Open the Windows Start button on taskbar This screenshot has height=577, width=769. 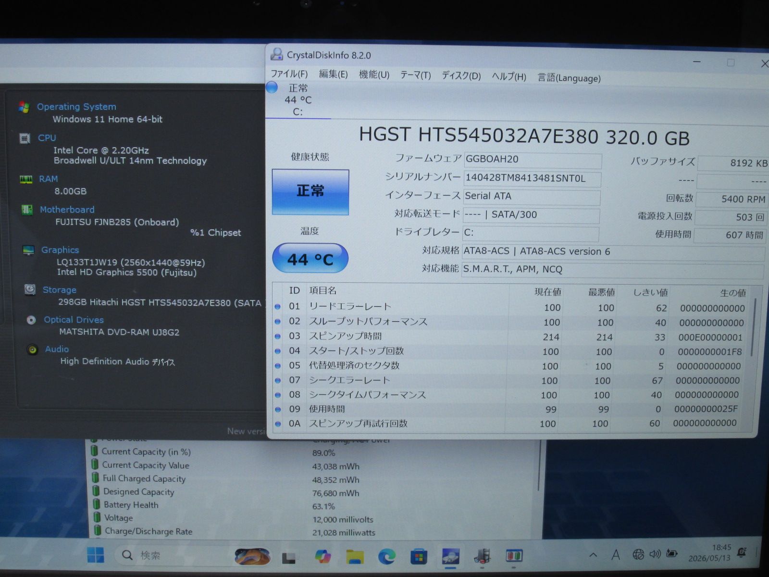pyautogui.click(x=96, y=555)
